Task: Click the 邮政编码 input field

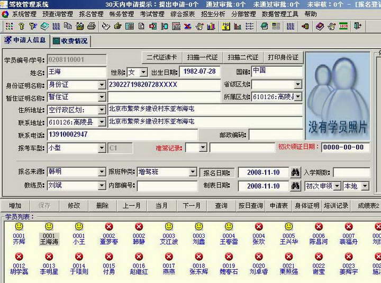Action: coord(276,135)
